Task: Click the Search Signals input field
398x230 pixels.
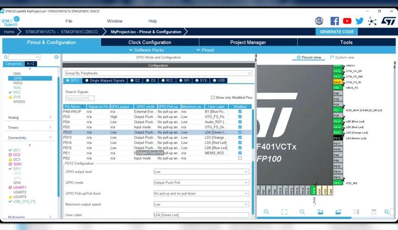Action: 80,98
